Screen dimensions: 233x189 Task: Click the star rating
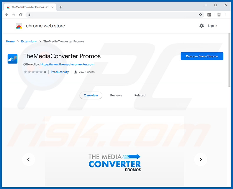[33, 72]
